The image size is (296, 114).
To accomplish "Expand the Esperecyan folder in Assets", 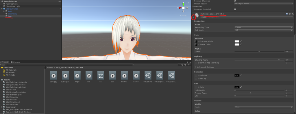I will (2, 107).
